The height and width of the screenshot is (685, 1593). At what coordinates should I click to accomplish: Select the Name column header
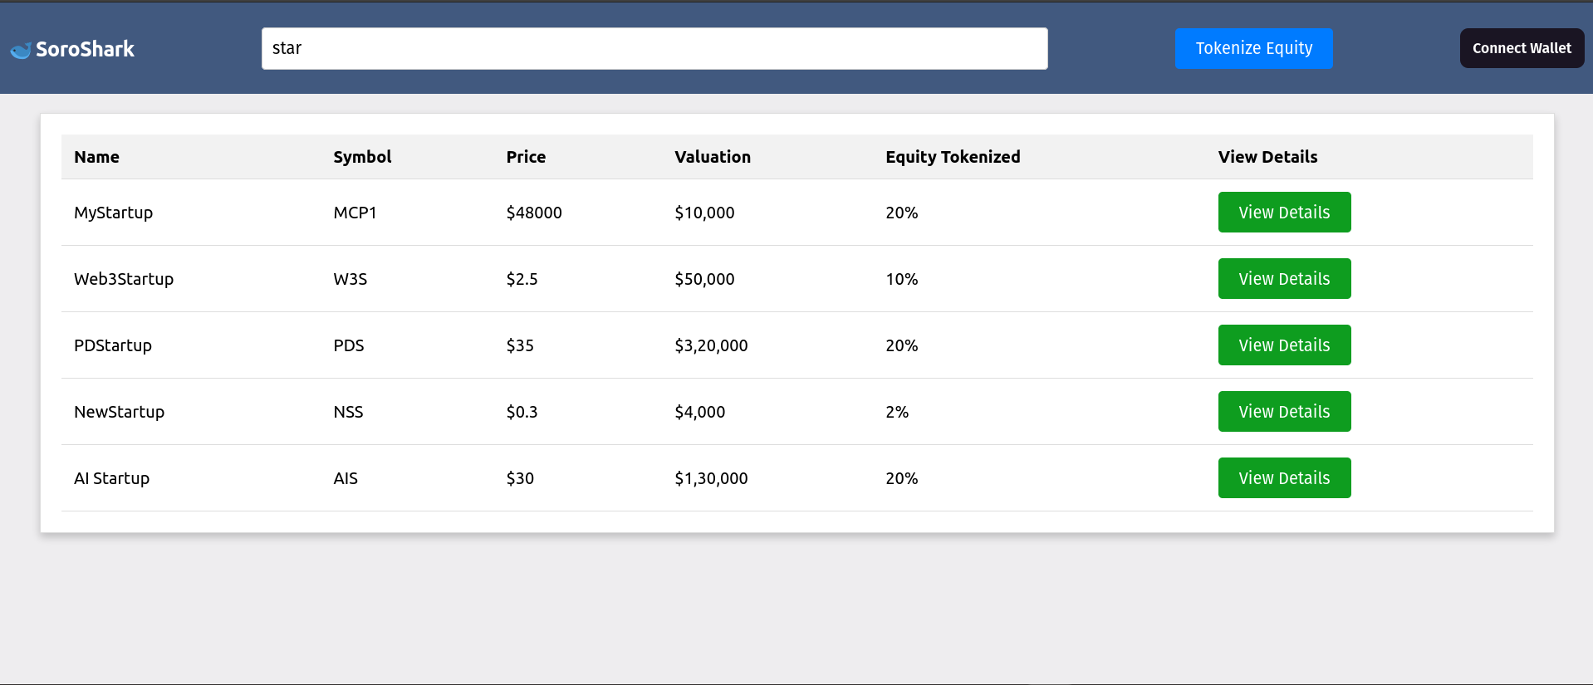tap(96, 157)
